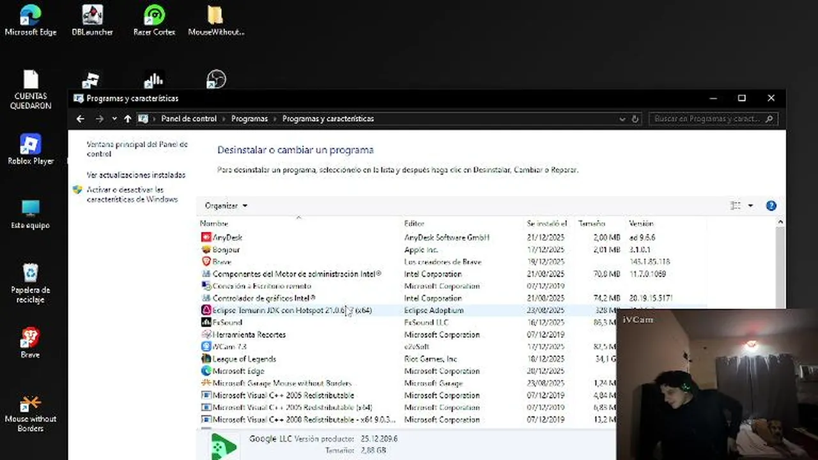Open the Este equipo desktop icon

tap(30, 215)
